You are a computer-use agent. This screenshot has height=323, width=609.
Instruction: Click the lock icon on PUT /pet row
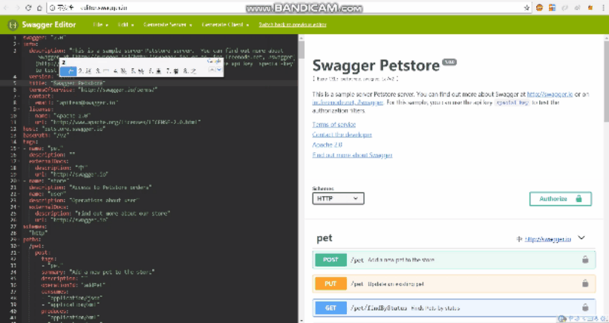click(x=585, y=284)
